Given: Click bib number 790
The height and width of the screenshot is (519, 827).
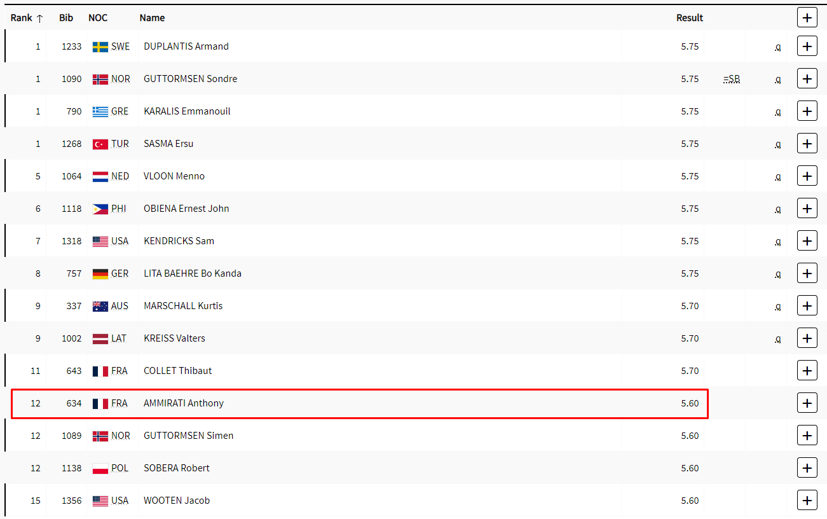Looking at the screenshot, I should coord(74,111).
